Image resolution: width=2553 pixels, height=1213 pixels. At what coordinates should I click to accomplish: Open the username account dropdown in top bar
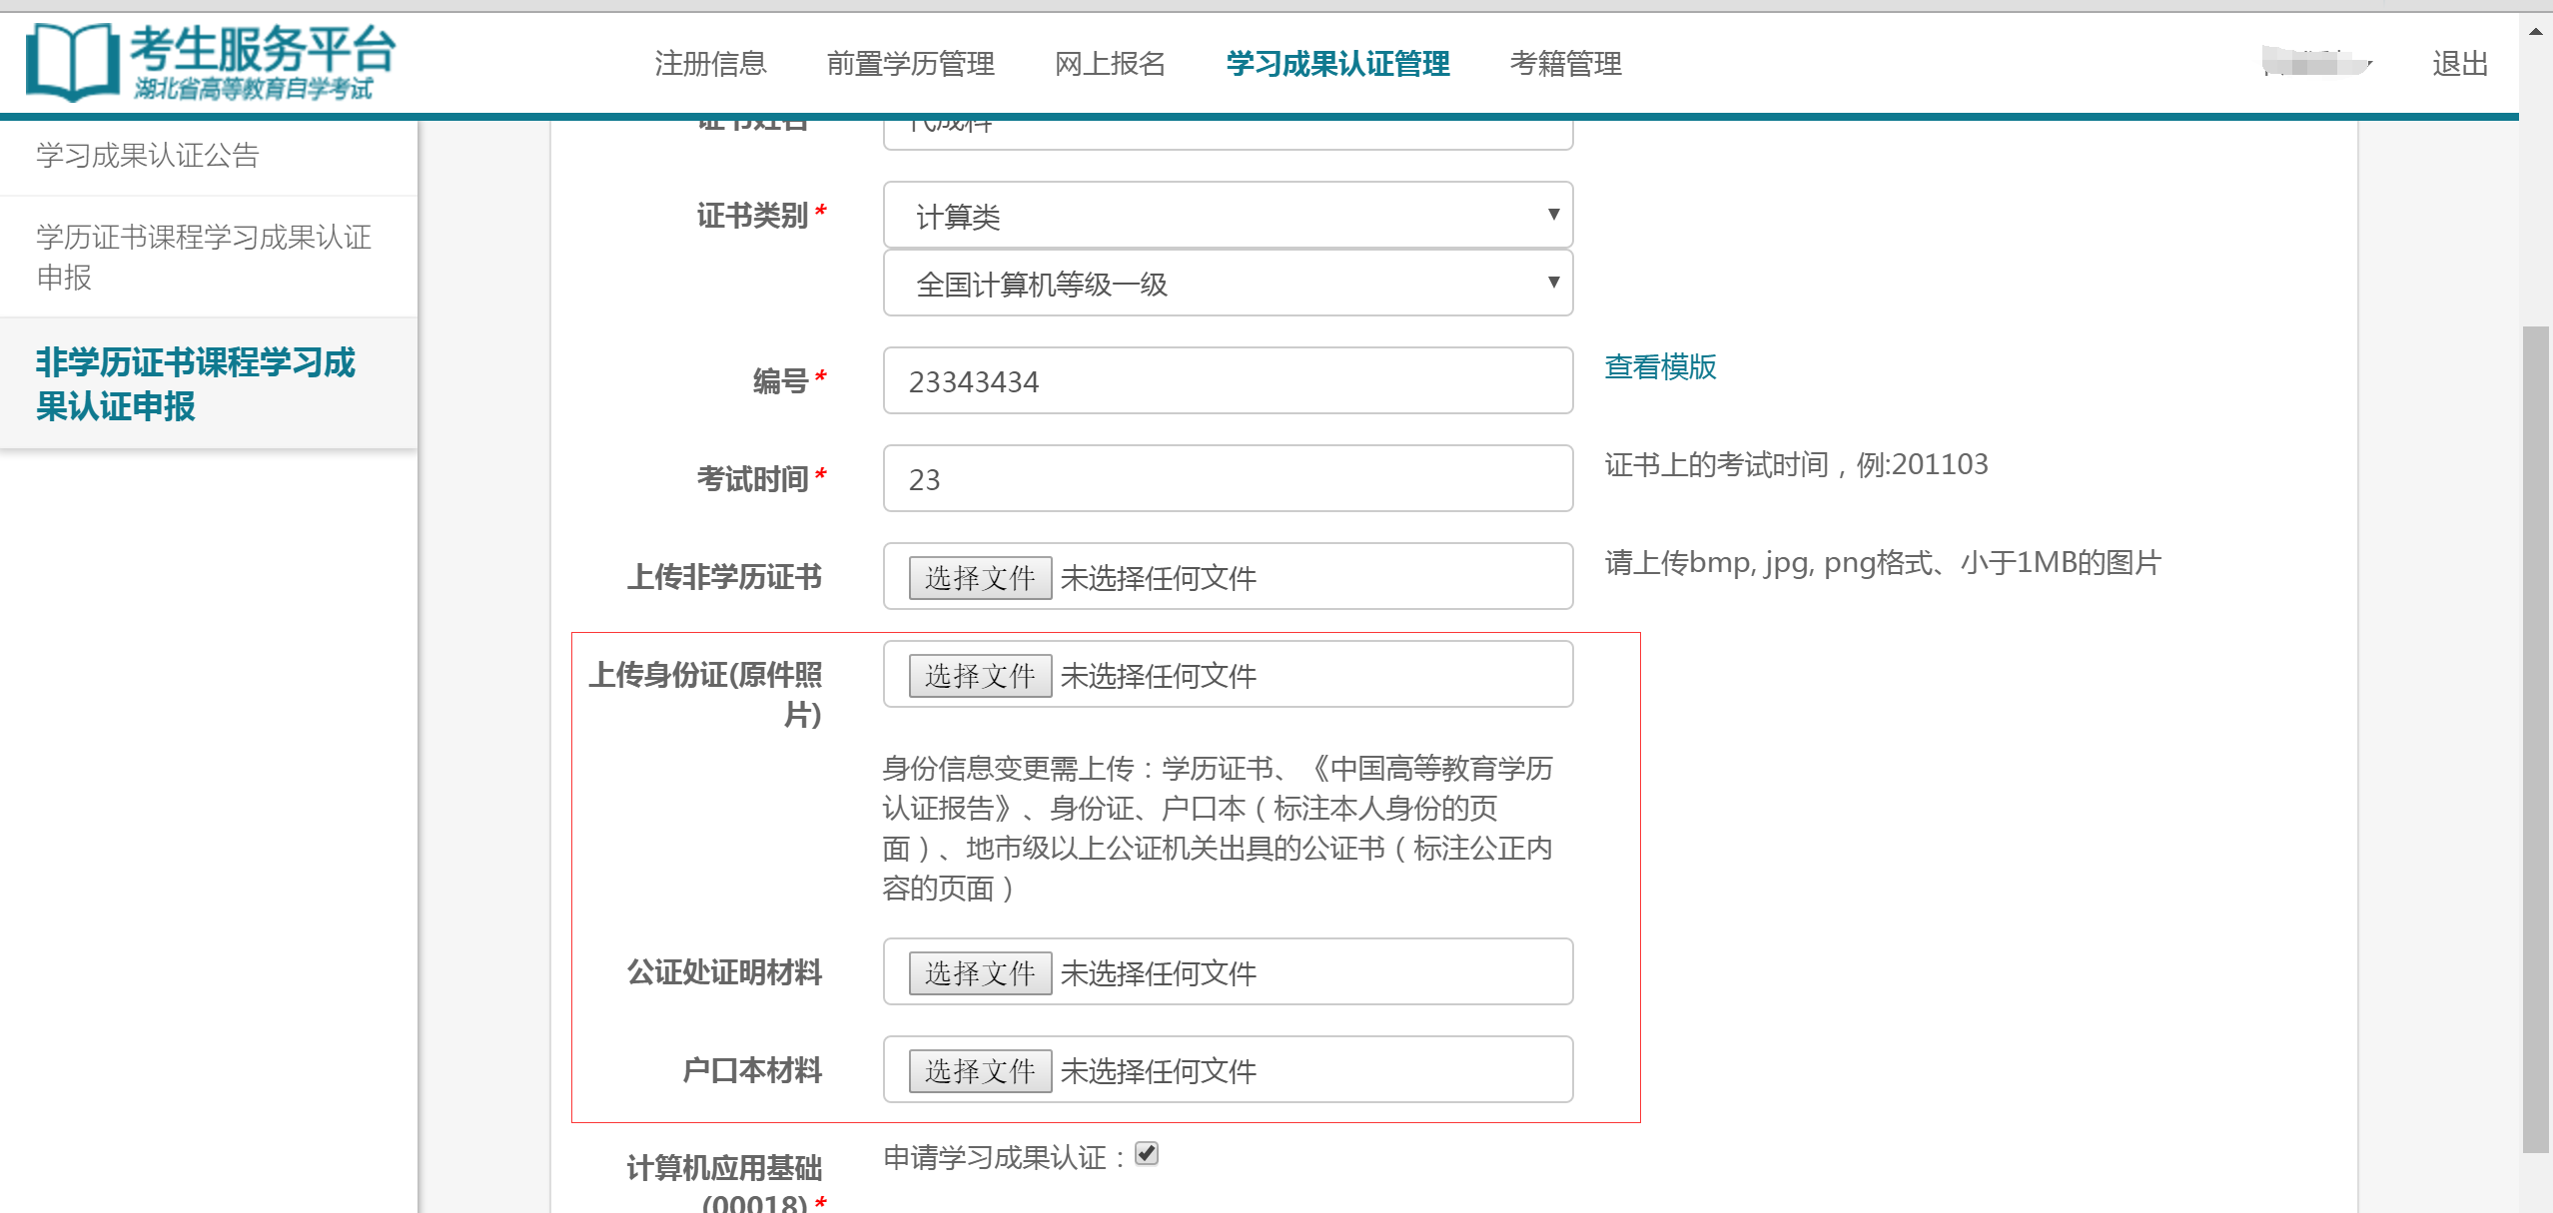pyautogui.click(x=2317, y=62)
